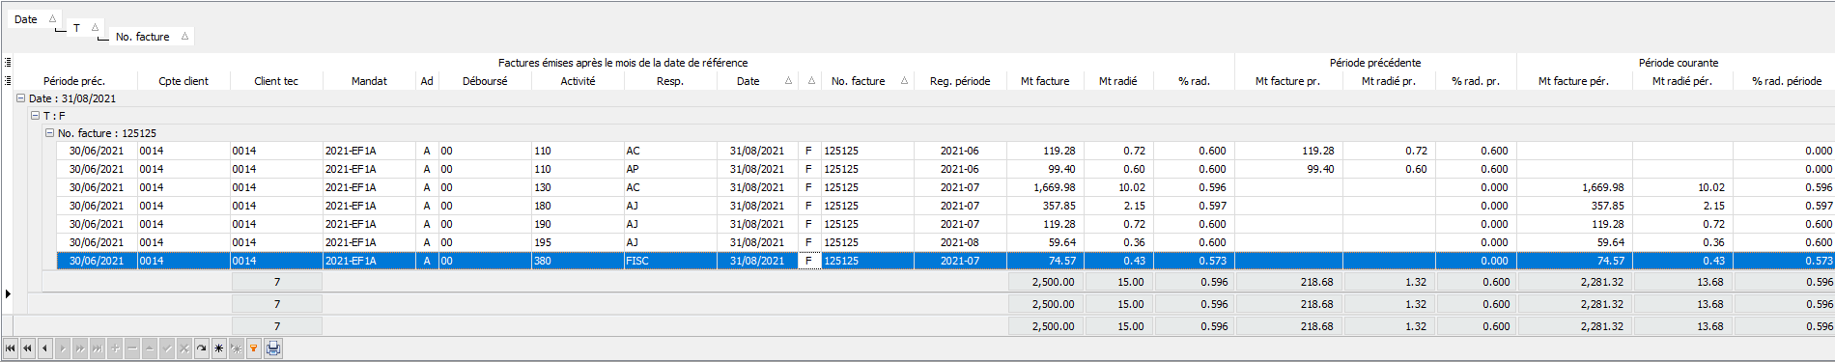The width and height of the screenshot is (1835, 362).
Task: Select the activity 180 cell
Action: (578, 206)
